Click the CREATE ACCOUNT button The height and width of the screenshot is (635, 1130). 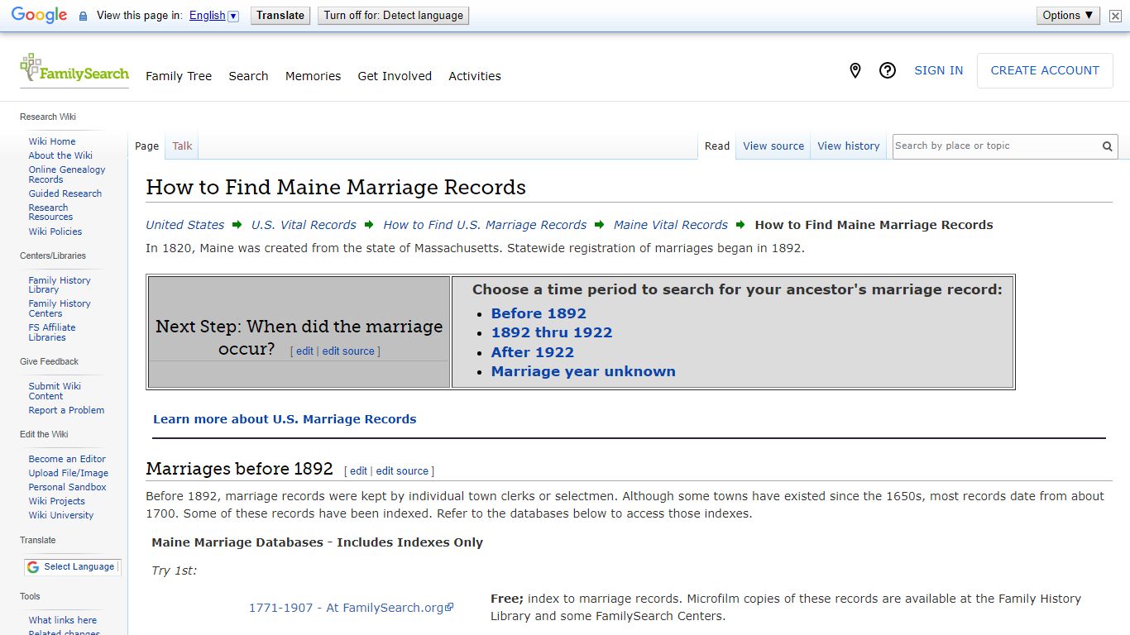[x=1045, y=71]
